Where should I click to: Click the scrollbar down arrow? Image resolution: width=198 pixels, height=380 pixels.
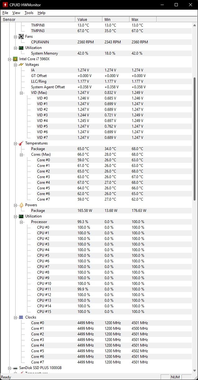point(195,370)
